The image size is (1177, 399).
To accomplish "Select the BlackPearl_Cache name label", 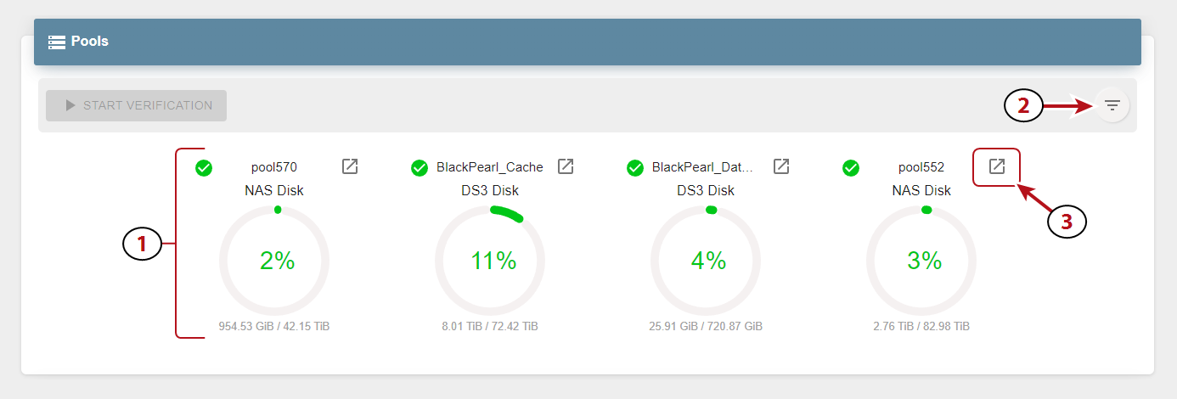I will click(490, 167).
